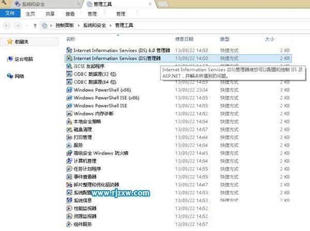Click the 任务计划程序 icon

point(69,169)
